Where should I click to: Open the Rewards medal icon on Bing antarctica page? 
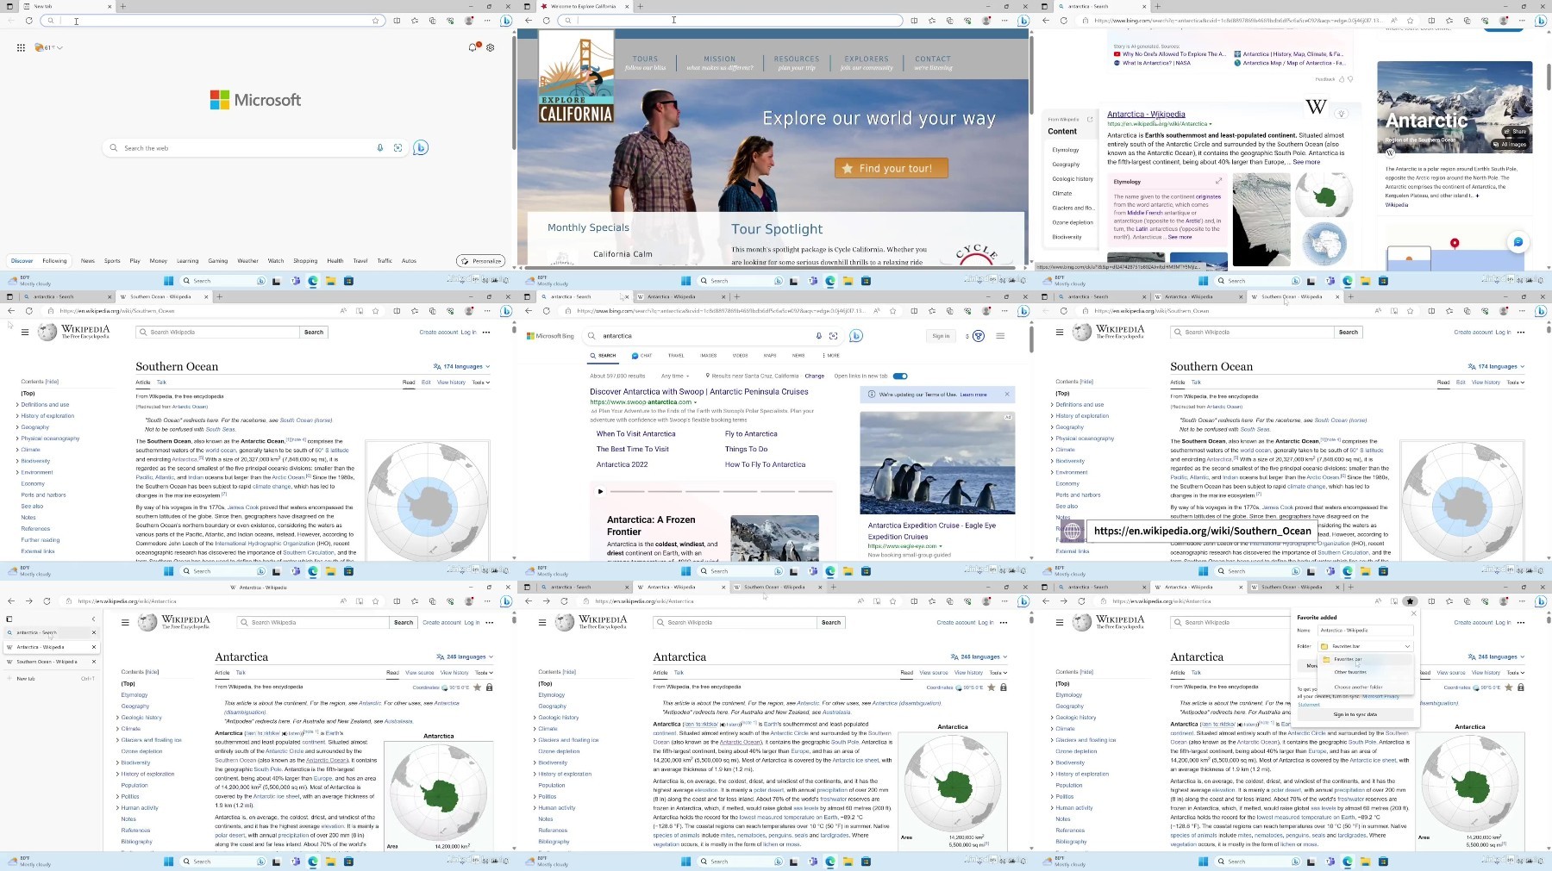pos(979,336)
